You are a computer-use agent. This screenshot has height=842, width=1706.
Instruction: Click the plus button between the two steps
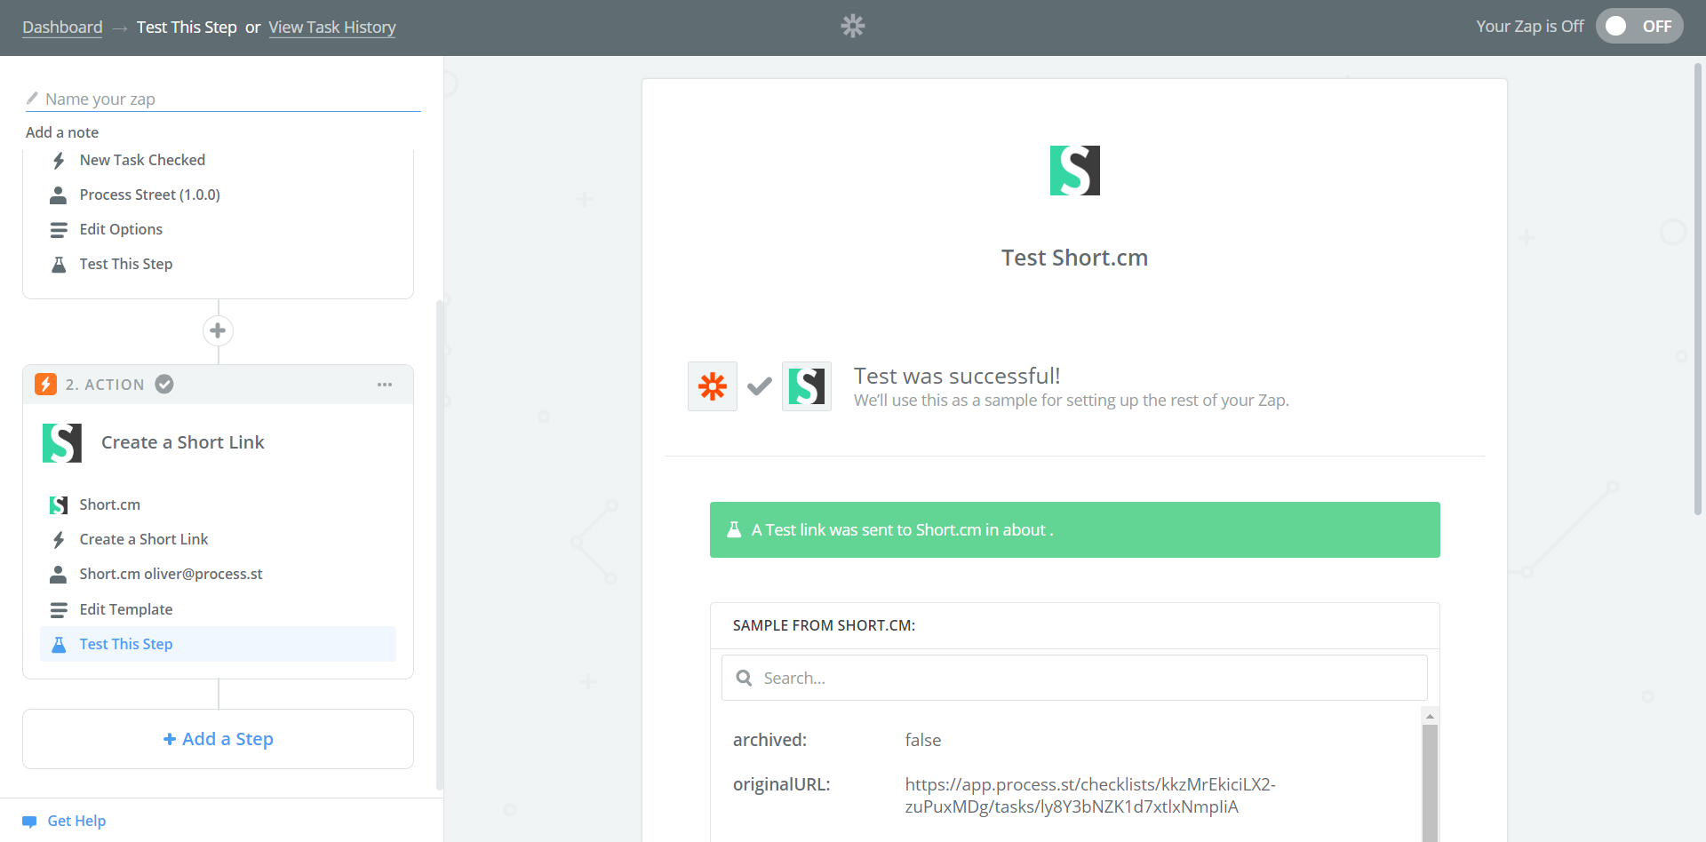(x=218, y=330)
